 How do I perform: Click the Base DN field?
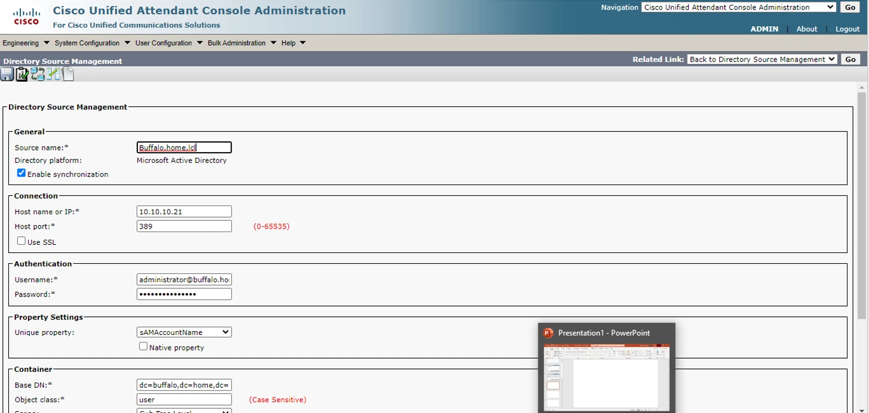pos(184,385)
